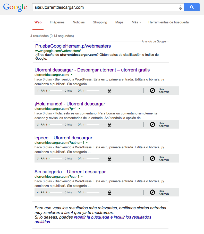Click '0 links' in MozBar row 1
204x234 pixels.
click(68, 91)
